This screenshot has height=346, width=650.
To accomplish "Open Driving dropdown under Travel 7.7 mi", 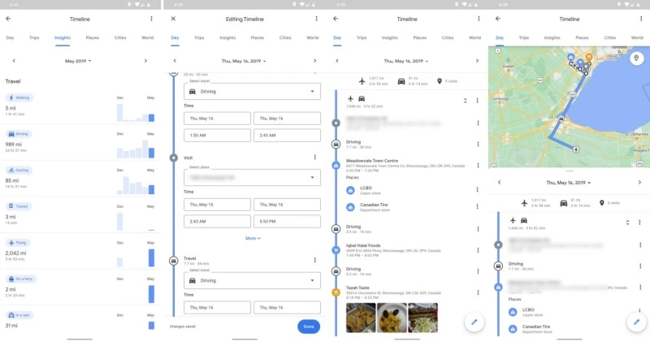I will tap(252, 280).
